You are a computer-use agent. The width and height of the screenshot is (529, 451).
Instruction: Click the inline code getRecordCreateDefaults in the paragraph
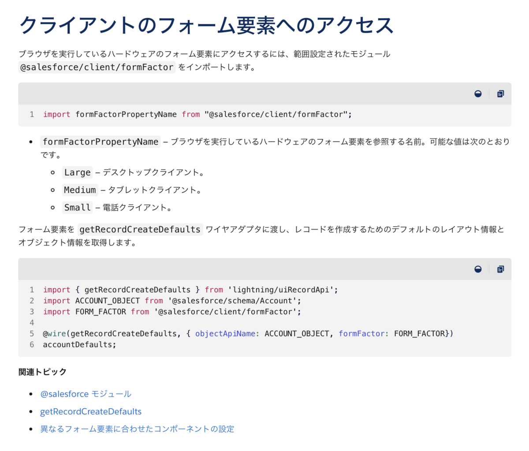tap(139, 229)
